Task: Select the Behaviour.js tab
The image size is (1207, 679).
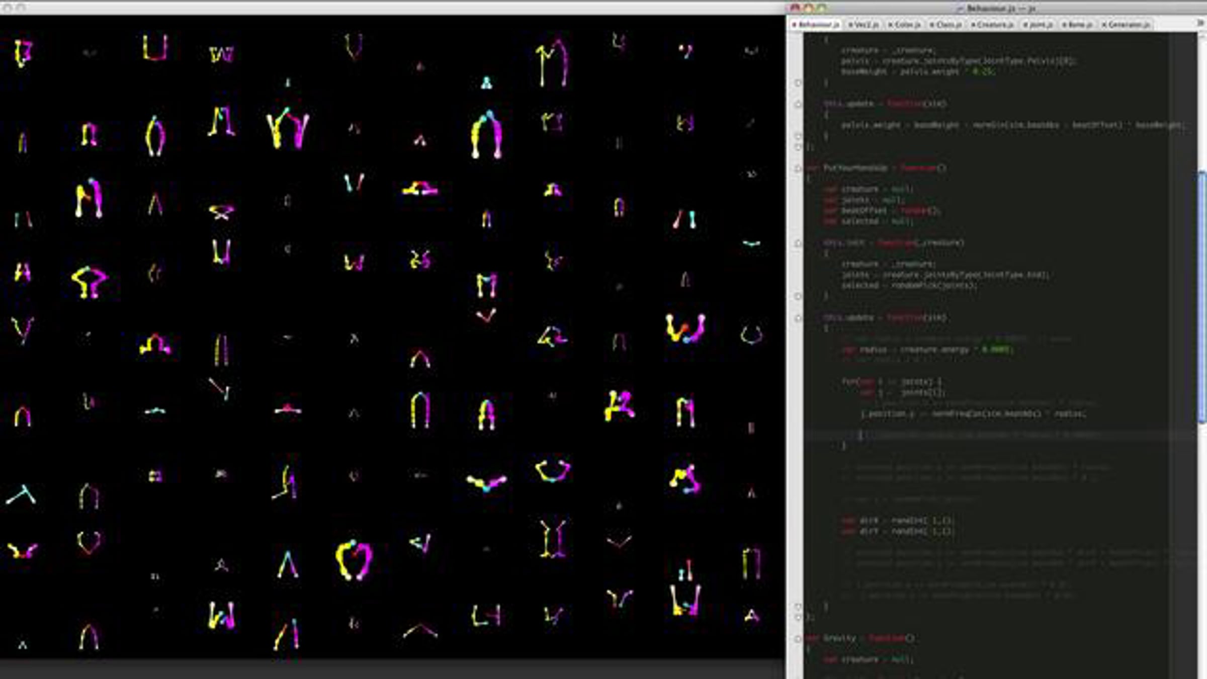Action: [819, 25]
